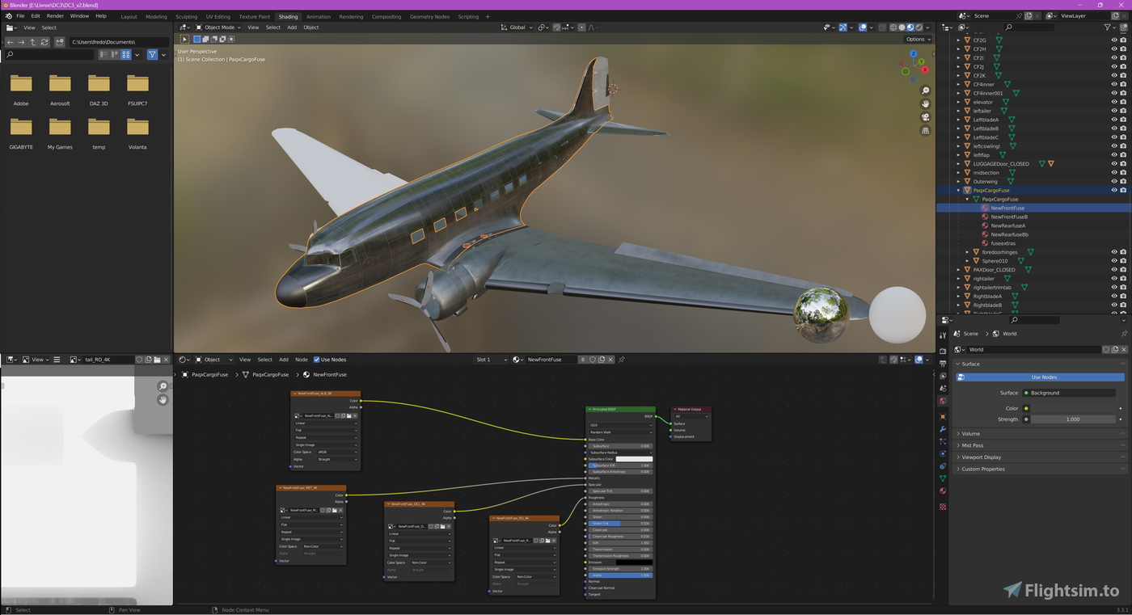The width and height of the screenshot is (1132, 615).
Task: Collapse the PaqxCargoFuse collection in outliner
Action: click(959, 190)
